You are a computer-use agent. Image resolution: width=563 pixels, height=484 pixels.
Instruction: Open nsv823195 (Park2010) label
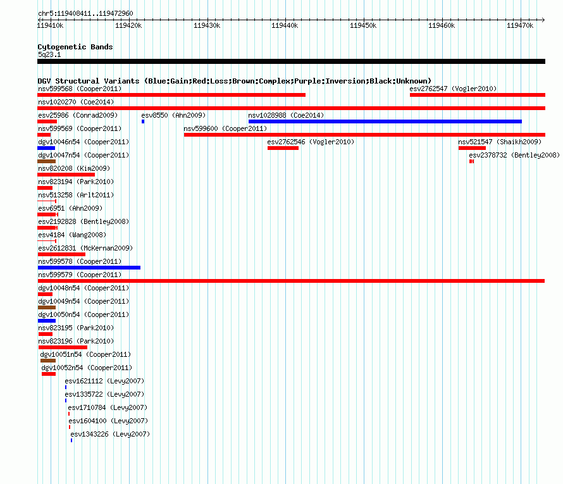click(x=76, y=328)
